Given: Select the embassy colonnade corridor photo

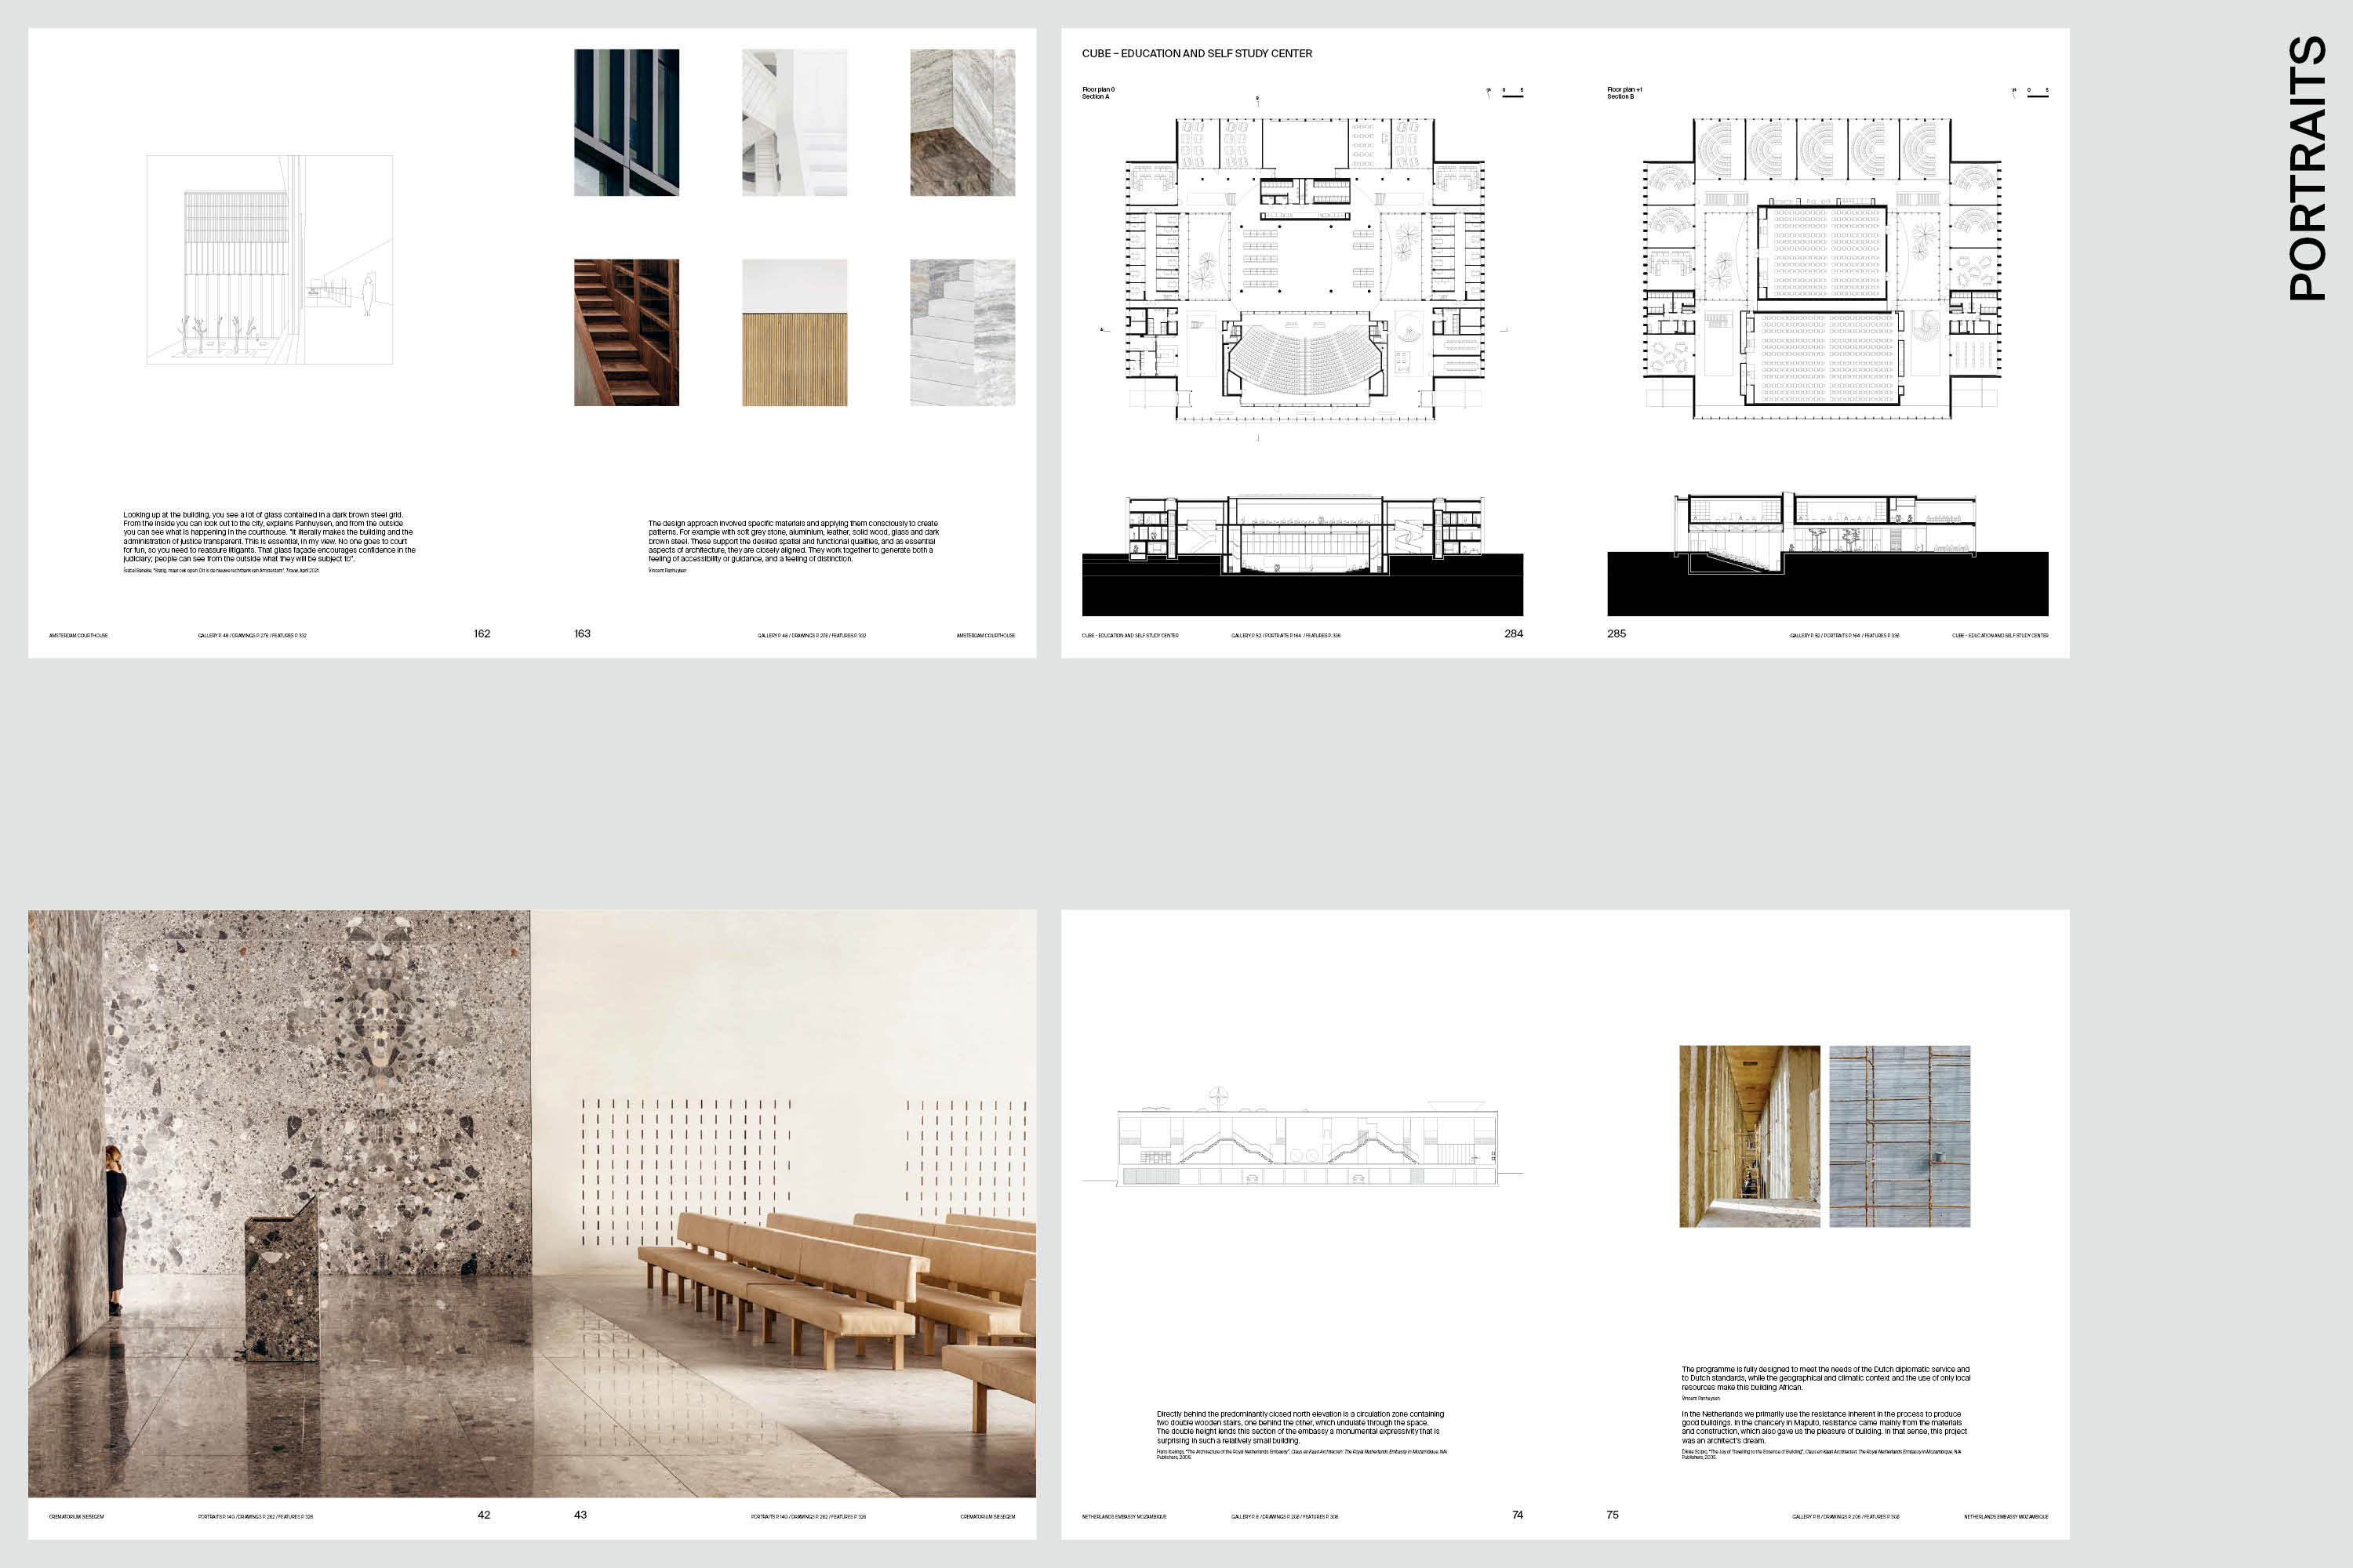Looking at the screenshot, I should point(1750,1136).
